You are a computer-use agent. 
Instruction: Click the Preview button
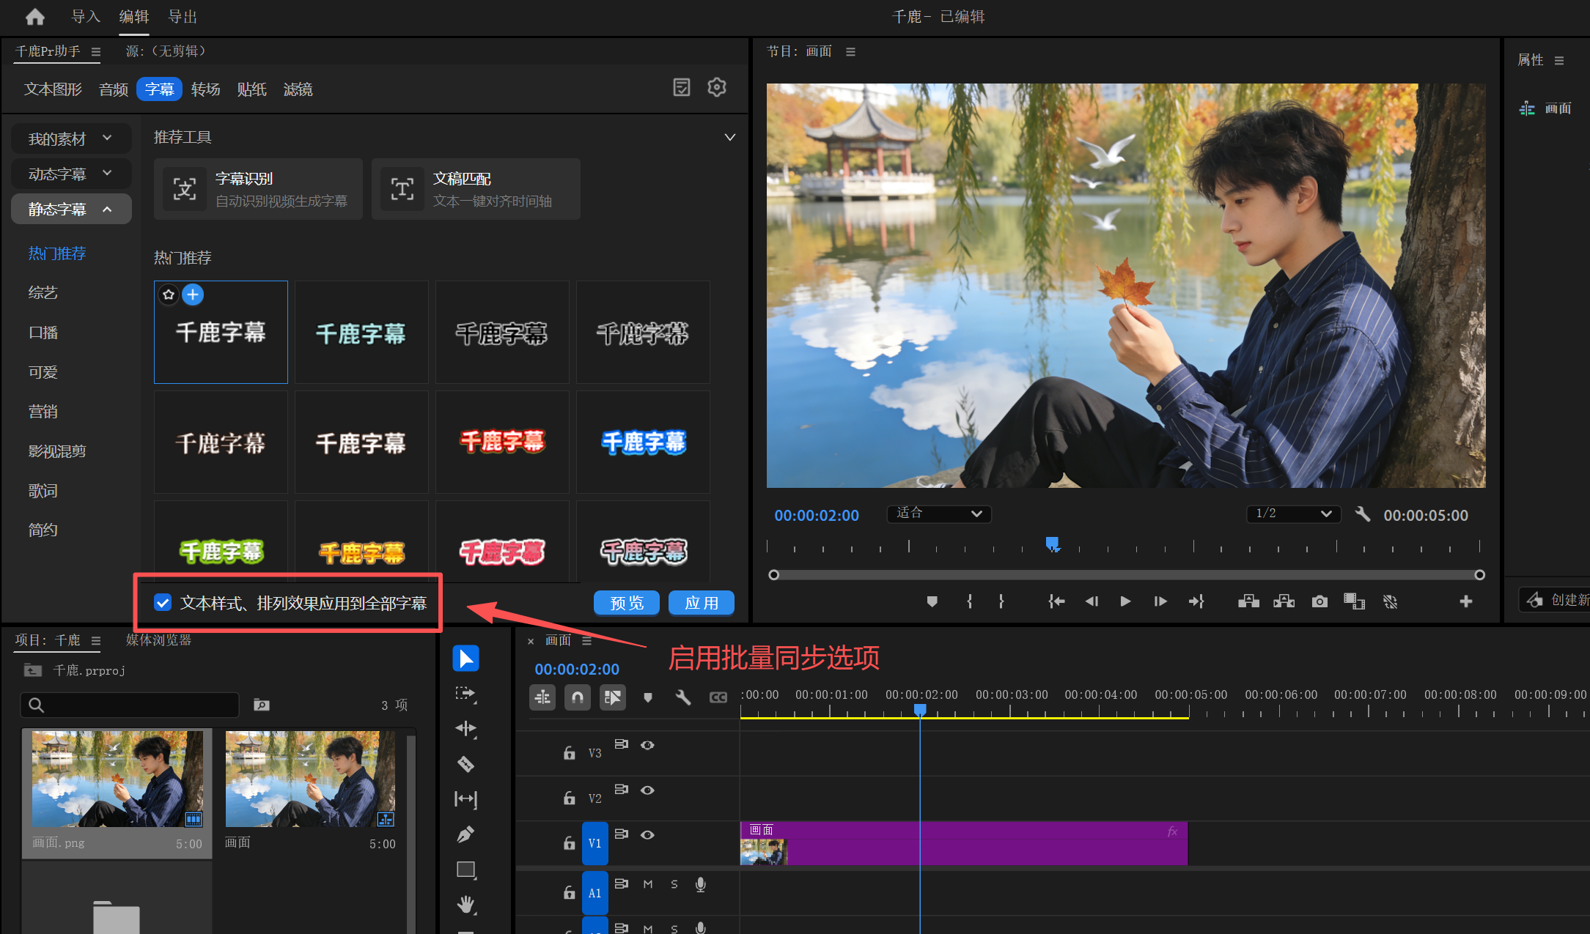click(626, 603)
